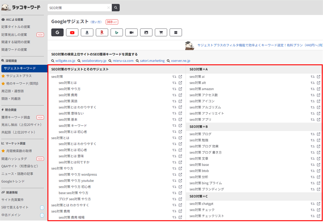Open ニュース・話題の記事 in sidebar
Viewport: 323px width, 223px height.
coord(17,174)
